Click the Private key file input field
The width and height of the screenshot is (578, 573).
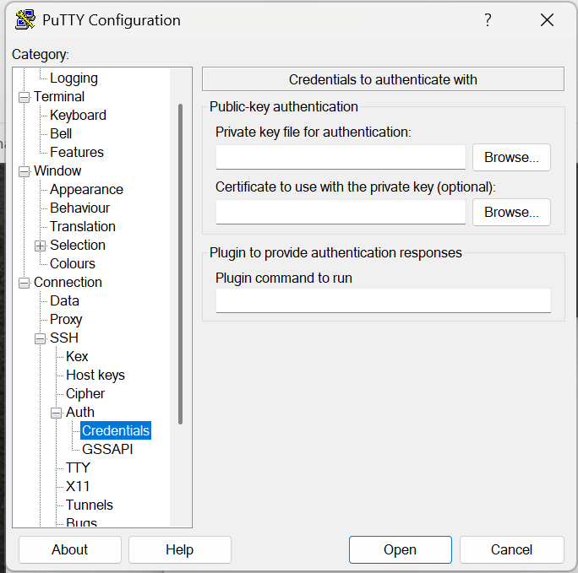coord(341,158)
